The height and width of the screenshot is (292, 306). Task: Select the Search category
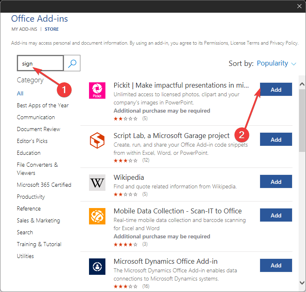[25, 232]
